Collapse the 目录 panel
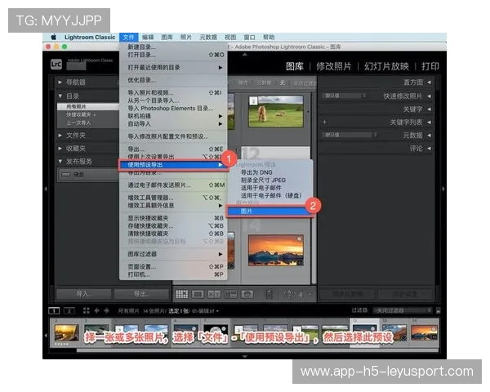490x392 pixels. coord(60,96)
